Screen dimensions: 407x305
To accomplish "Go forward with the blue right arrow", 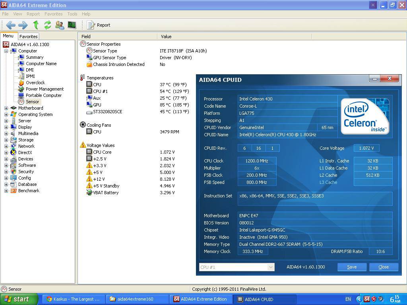I will [x=23, y=25].
